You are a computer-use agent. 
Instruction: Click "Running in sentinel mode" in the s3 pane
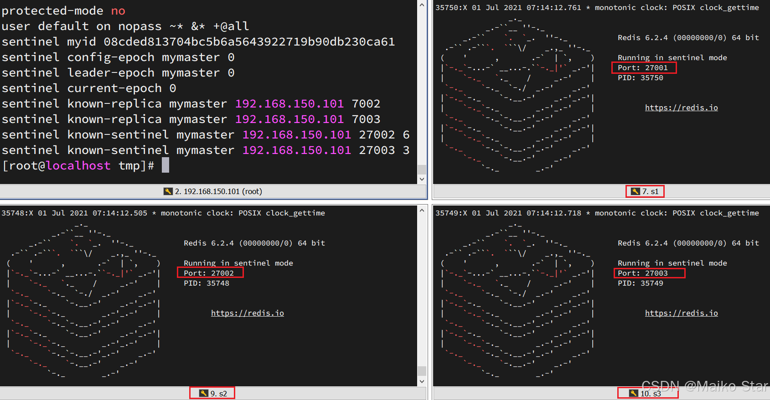[x=672, y=263]
